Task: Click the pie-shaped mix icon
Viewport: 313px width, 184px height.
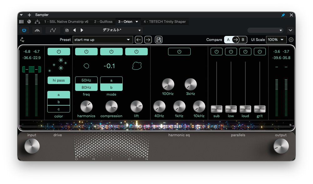Action: (x=29, y=22)
